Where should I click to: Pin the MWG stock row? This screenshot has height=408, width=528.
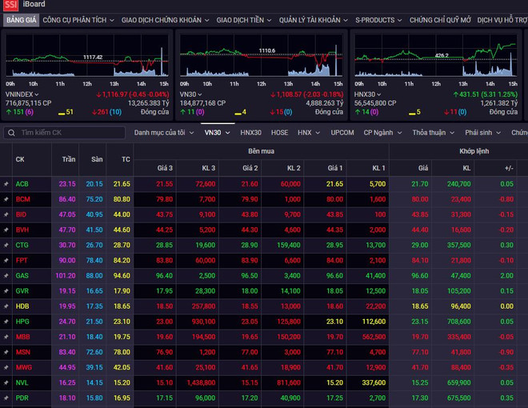coord(6,367)
